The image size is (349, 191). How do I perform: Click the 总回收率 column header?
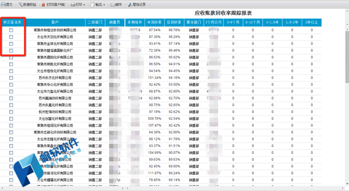tap(174, 22)
